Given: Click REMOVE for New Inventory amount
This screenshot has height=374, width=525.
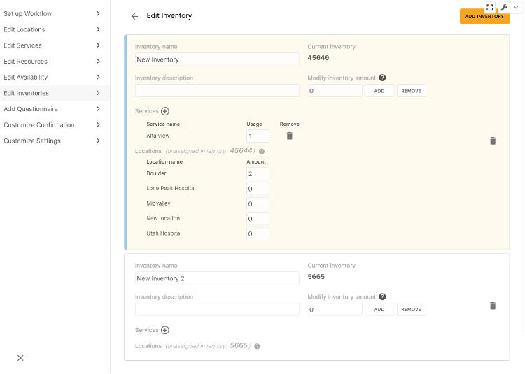Looking at the screenshot, I should pyautogui.click(x=411, y=91).
